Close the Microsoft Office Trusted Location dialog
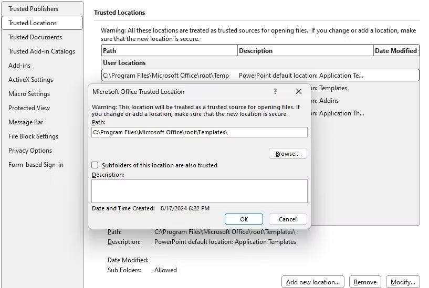Viewport: 429px width, 288px height. point(299,91)
